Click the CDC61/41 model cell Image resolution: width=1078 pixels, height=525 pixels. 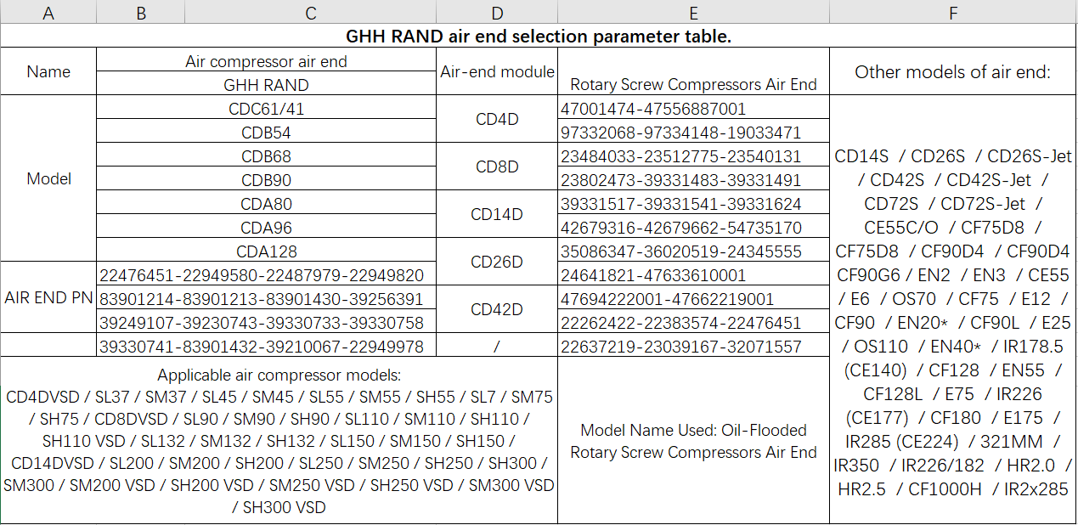click(266, 109)
